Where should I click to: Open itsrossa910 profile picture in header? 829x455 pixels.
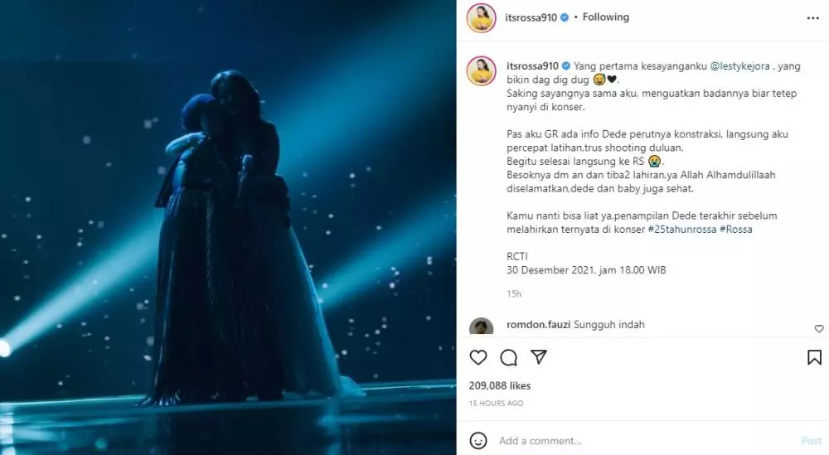[x=481, y=17]
